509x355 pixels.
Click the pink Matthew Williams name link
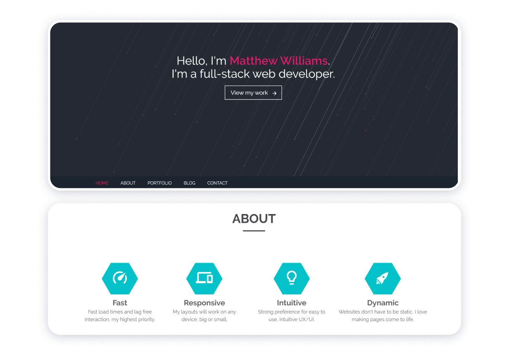(x=278, y=61)
